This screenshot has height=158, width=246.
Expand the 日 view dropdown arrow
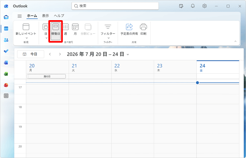point(46,38)
